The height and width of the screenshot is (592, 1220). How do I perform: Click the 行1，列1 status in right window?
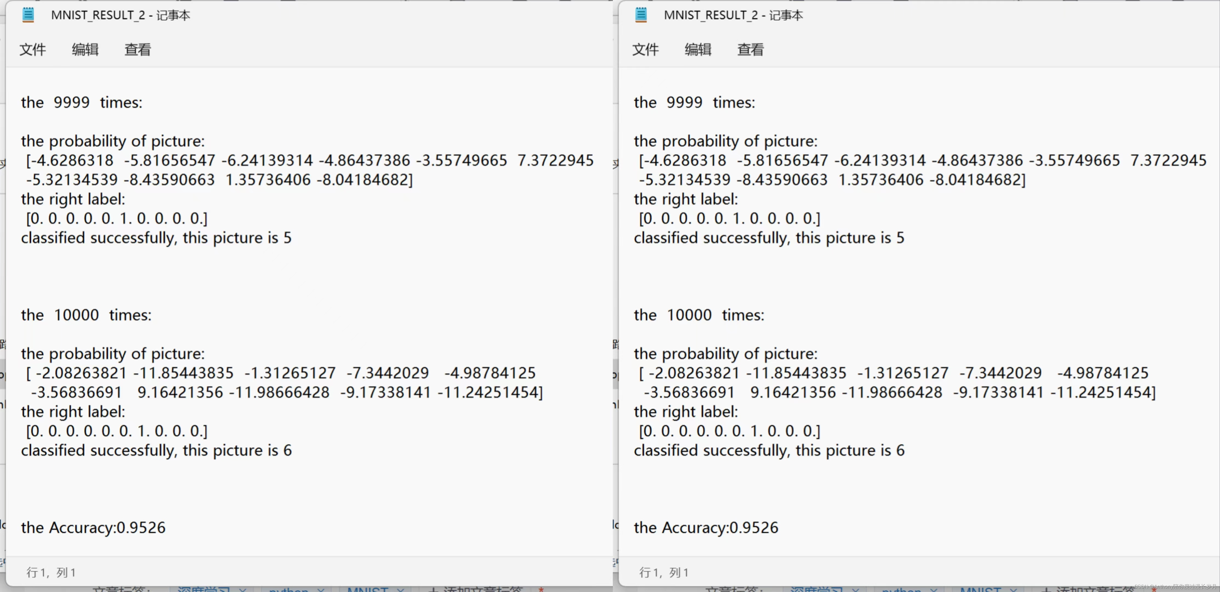pyautogui.click(x=664, y=572)
